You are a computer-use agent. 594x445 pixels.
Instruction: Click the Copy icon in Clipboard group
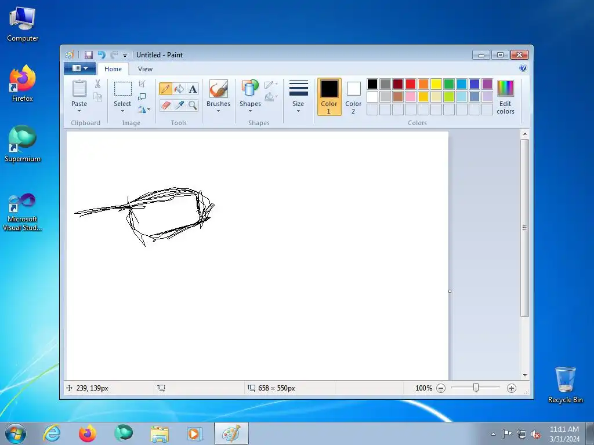97,97
